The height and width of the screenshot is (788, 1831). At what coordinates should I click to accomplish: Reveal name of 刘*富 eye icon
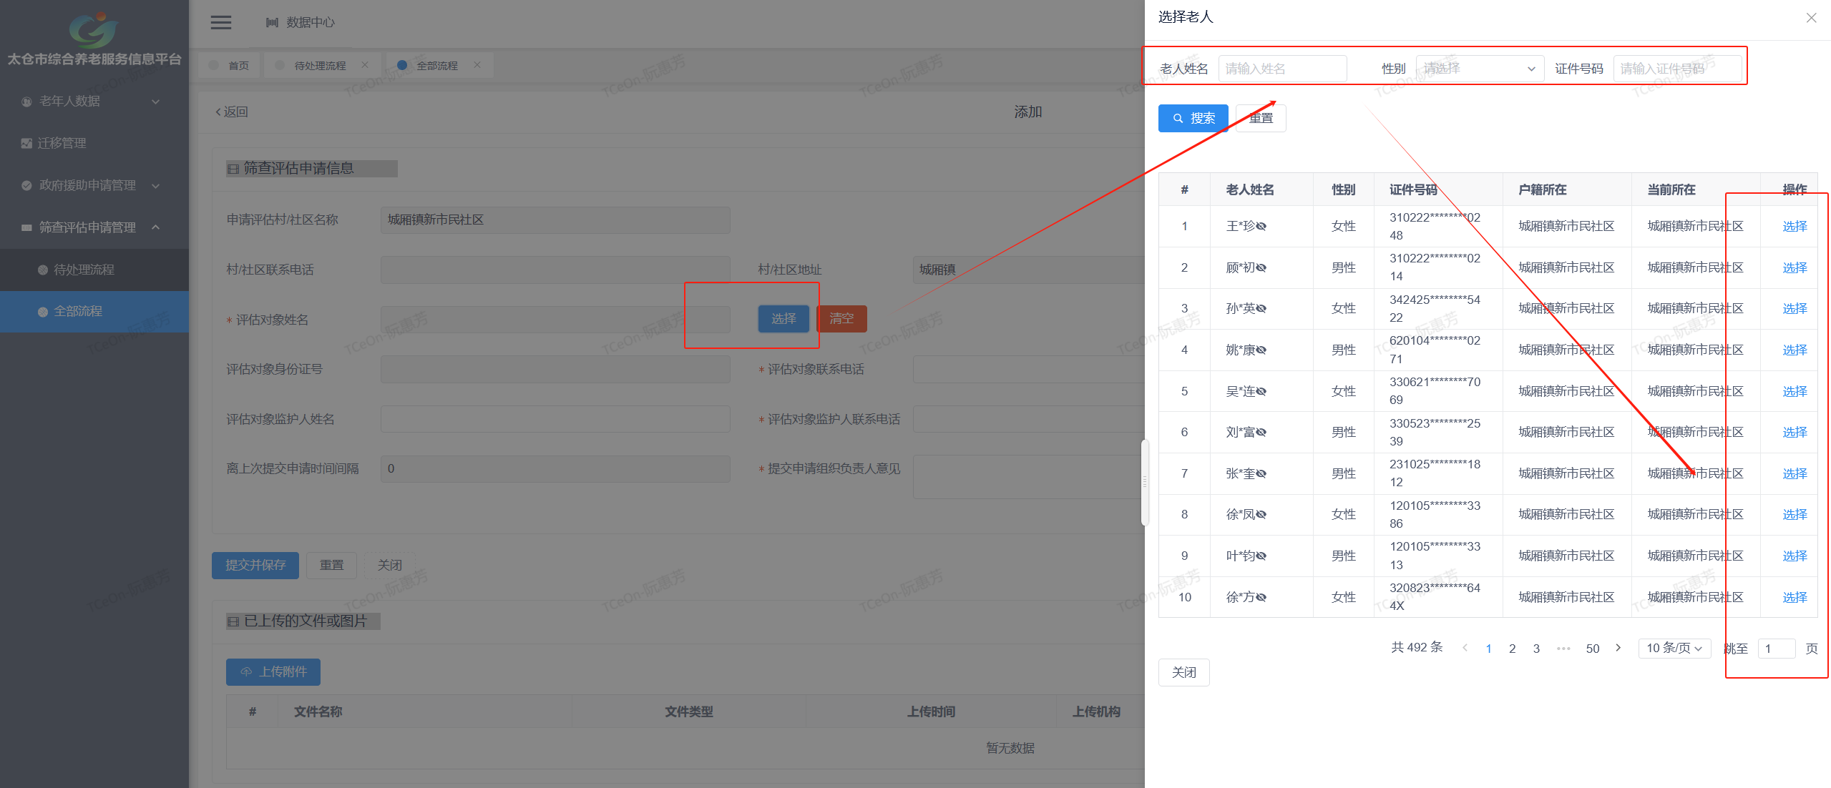(x=1261, y=433)
